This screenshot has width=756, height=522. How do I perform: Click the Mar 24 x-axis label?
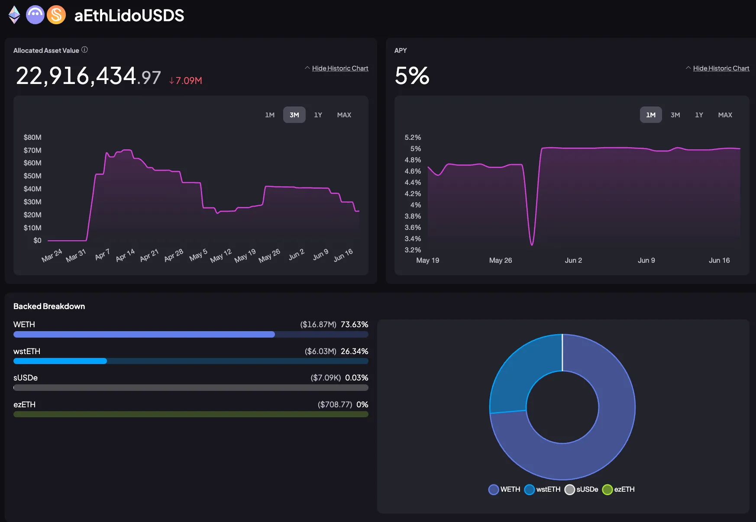coord(52,256)
